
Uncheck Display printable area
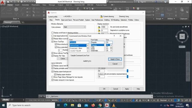(52, 68)
